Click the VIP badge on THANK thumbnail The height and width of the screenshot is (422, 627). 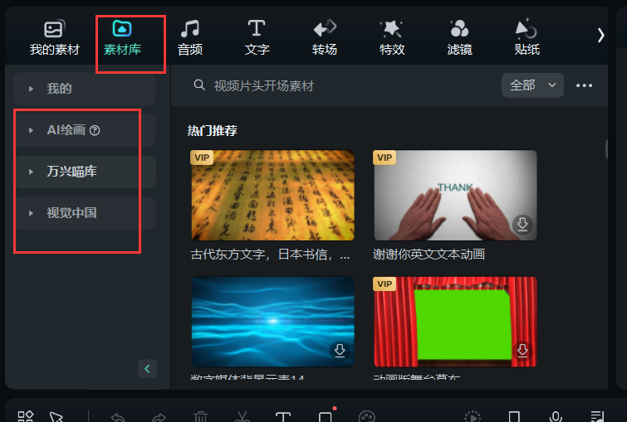385,158
